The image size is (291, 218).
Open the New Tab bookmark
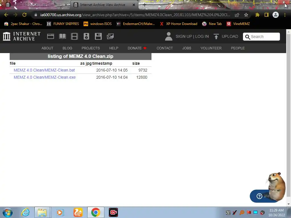click(212, 24)
